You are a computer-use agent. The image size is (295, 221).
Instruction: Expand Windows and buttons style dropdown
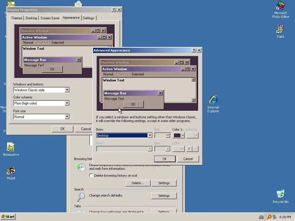click(x=67, y=90)
